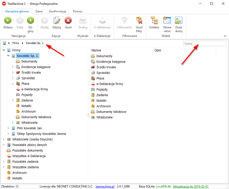229x189 pixels.
Task: Switch to Duże ikony view
Action: 179,20
